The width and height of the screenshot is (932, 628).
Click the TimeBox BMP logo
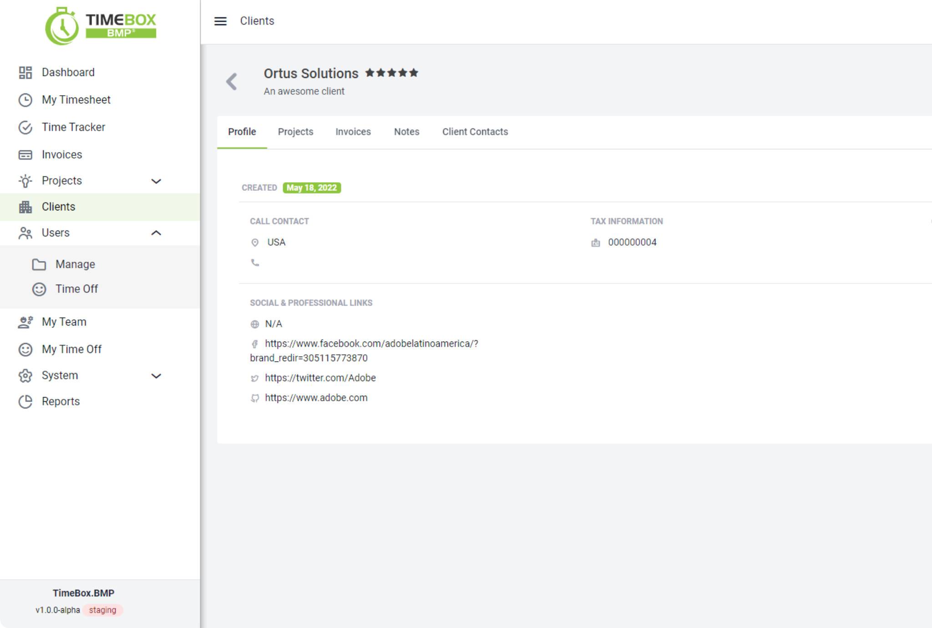(x=101, y=26)
